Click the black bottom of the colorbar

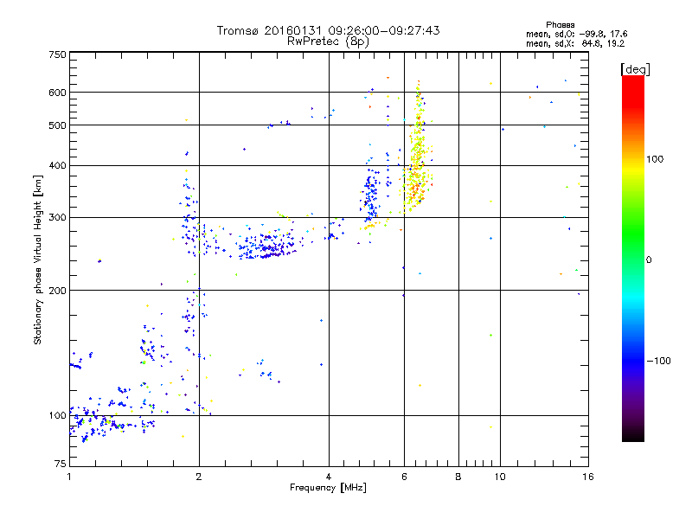633,435
